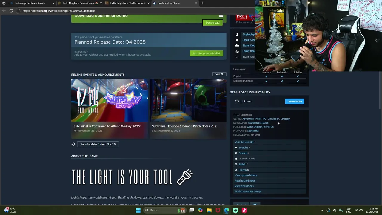Open the tab actions menu icon
Viewport: 382px width, 215px height.
click(x=4, y=3)
